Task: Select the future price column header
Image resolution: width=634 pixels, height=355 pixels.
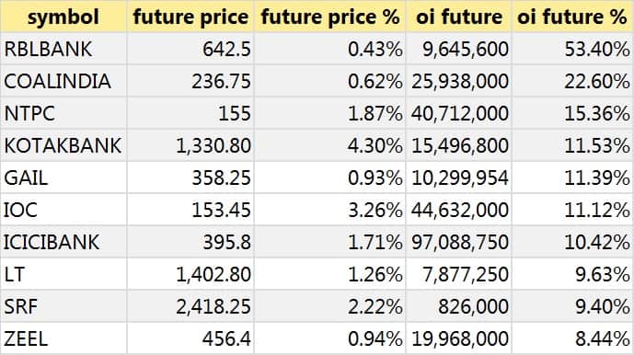Action: click(x=190, y=17)
